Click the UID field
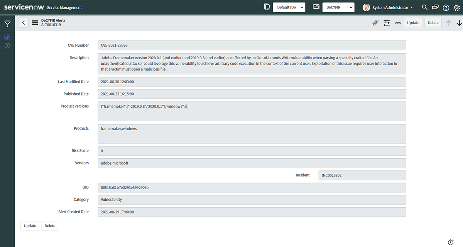Screen dimensions: 463x247 tap(252, 188)
